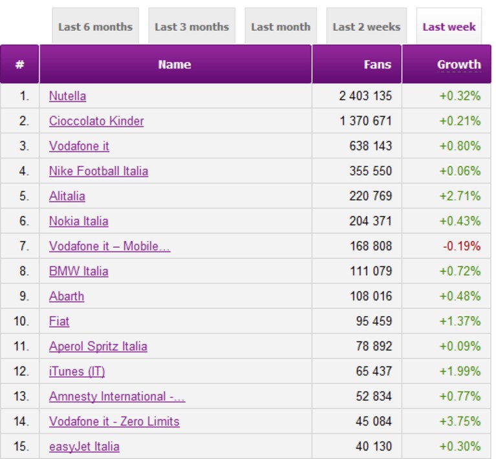
Task: Switch to the Last 6 months tab
Action: 95,26
